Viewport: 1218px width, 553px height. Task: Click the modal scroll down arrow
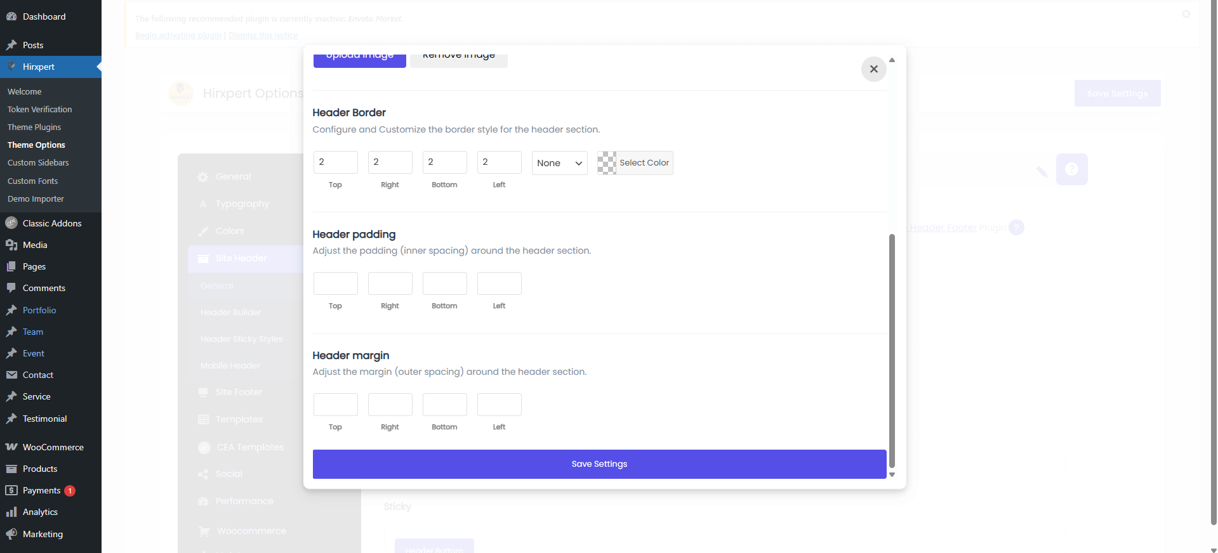(892, 474)
